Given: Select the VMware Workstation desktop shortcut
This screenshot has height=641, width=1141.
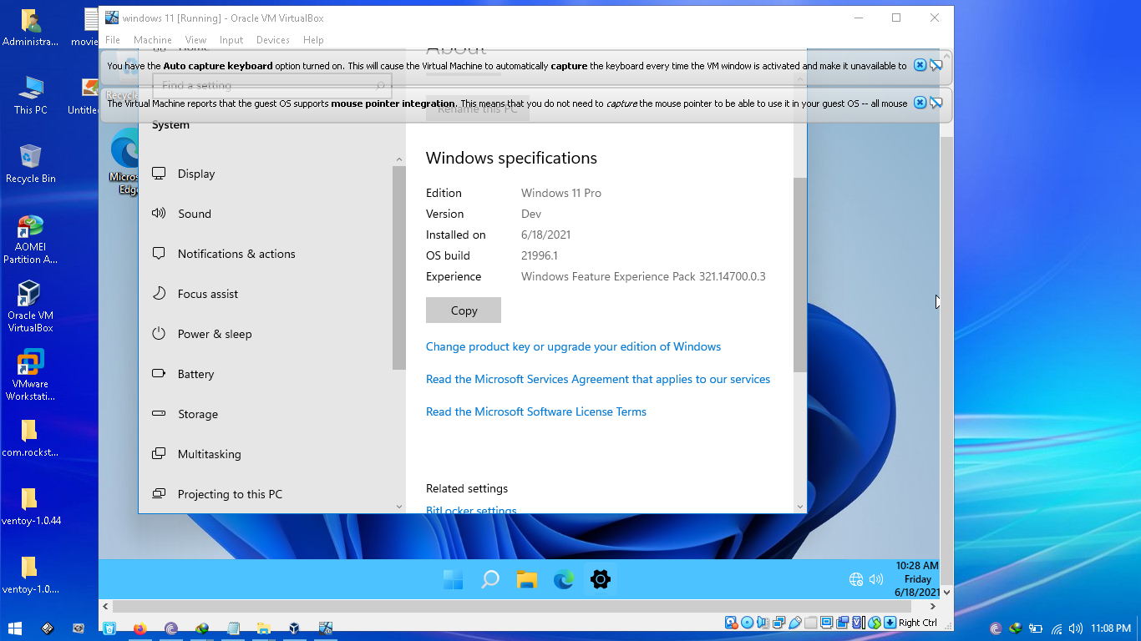Looking at the screenshot, I should [30, 375].
